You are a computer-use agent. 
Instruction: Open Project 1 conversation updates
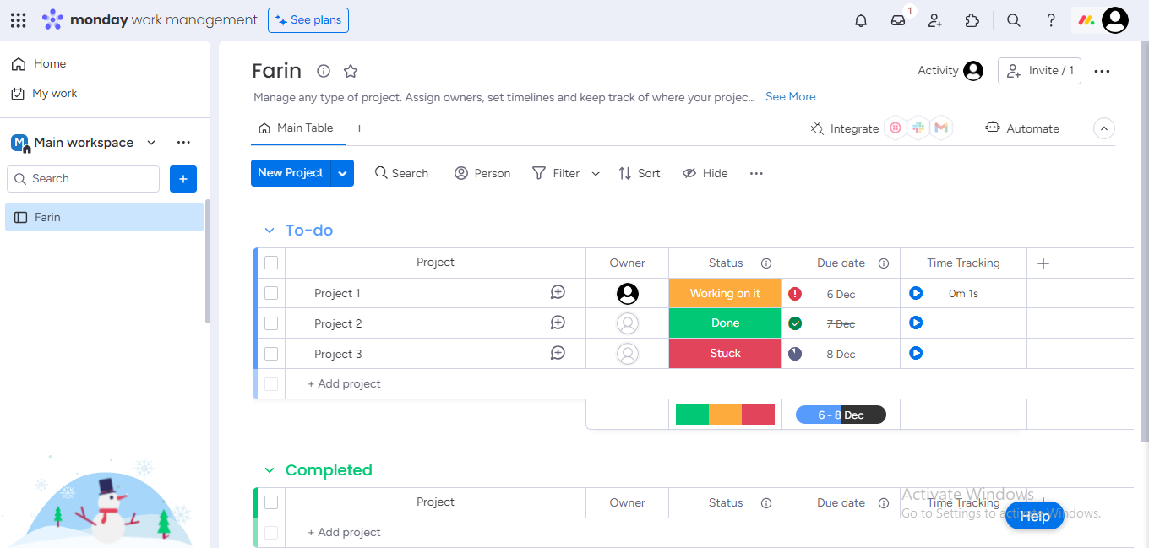(x=558, y=292)
